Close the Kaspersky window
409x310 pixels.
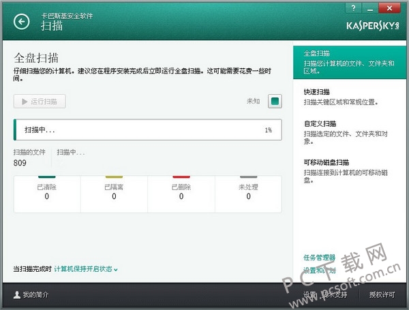coord(389,8)
